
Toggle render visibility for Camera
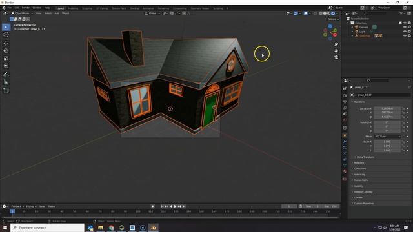click(409, 27)
